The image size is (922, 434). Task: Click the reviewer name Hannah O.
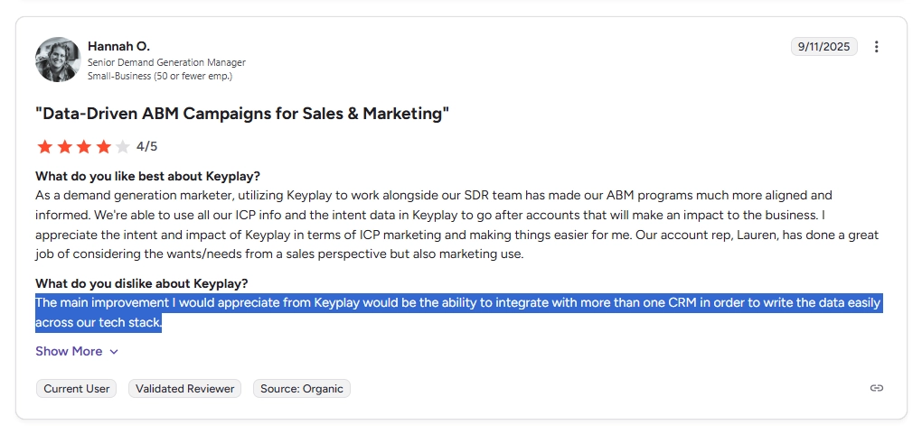pyautogui.click(x=118, y=45)
